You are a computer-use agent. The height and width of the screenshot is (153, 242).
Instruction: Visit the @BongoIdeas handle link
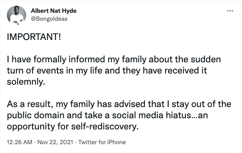click(x=49, y=19)
